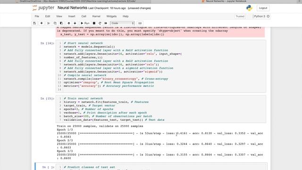Screen dimensions: 302x170
Task: Open the Help menu
Action: click(x=126, y=17)
